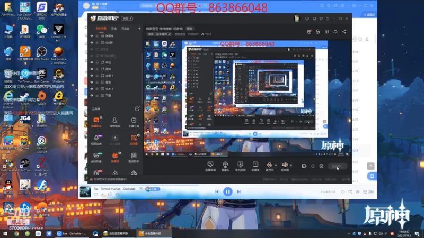
Task: Open the menu lines icon in streaming title bar
Action: (x=328, y=19)
